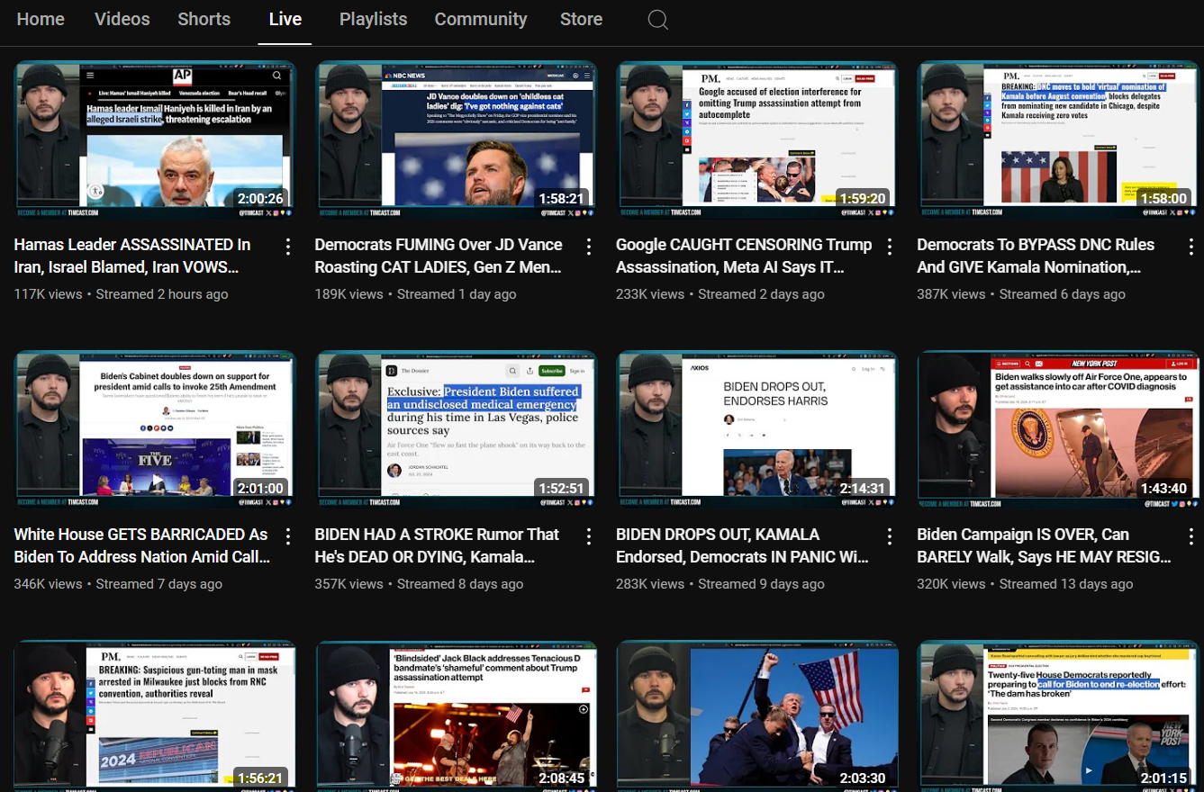Click the 2:01:15 duration badge
Image resolution: width=1204 pixels, height=792 pixels.
tap(1163, 778)
